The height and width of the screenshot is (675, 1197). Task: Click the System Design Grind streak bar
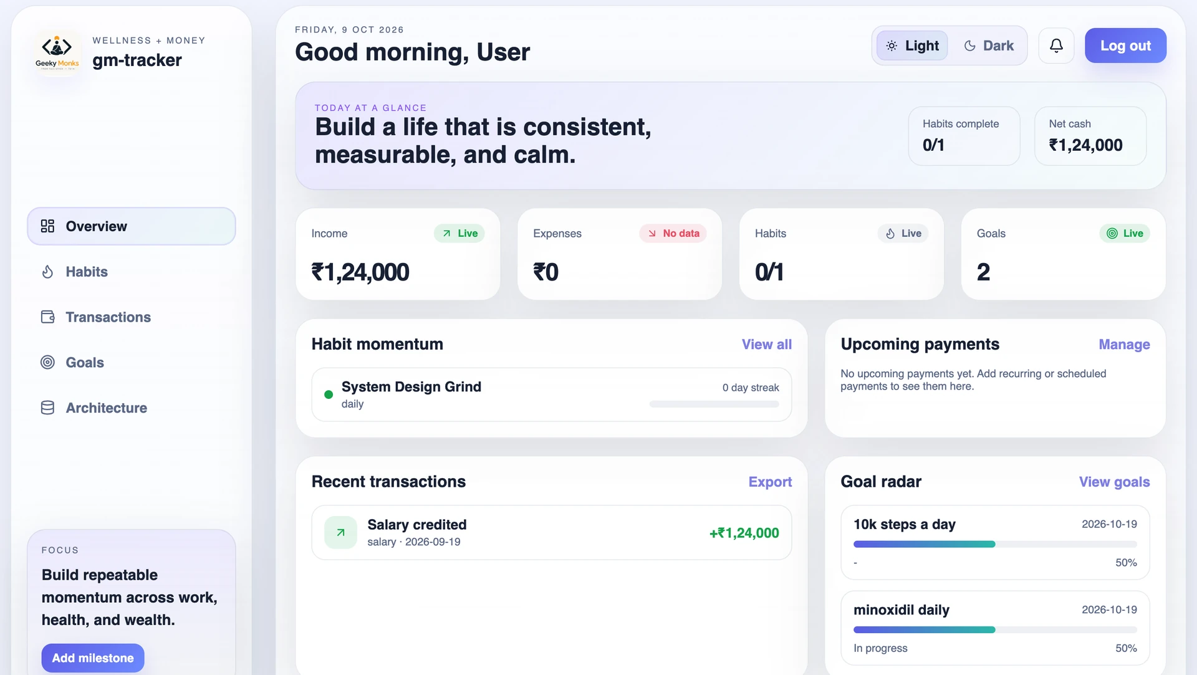pos(714,404)
